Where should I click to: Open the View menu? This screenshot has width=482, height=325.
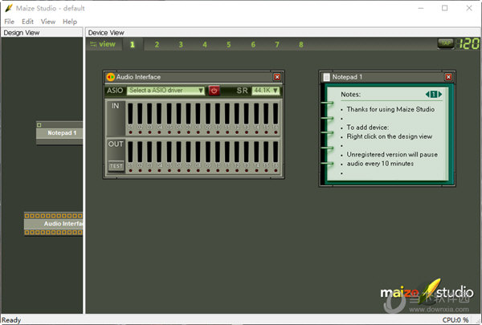pyautogui.click(x=48, y=22)
